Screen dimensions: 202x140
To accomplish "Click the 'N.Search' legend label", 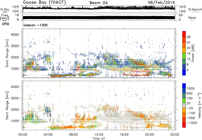I will point(195,9).
